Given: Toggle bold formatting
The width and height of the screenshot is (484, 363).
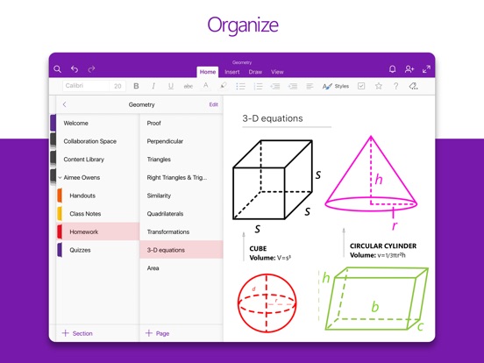Looking at the screenshot, I should click(x=136, y=86).
